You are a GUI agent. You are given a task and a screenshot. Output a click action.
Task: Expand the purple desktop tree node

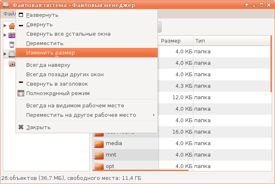pyautogui.click(x=5, y=35)
